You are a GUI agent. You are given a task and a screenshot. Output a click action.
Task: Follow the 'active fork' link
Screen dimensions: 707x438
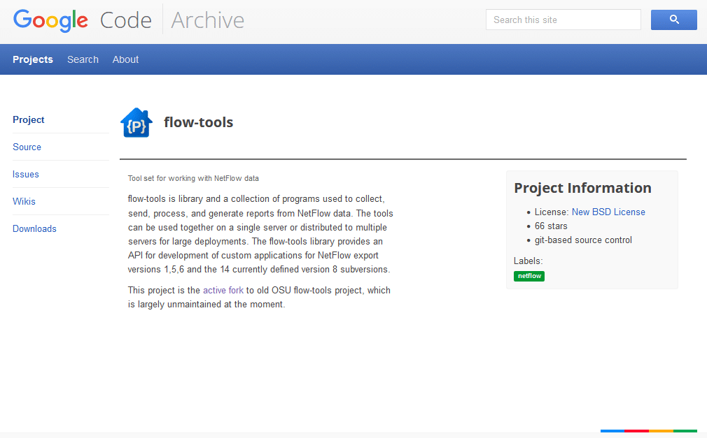pos(223,291)
